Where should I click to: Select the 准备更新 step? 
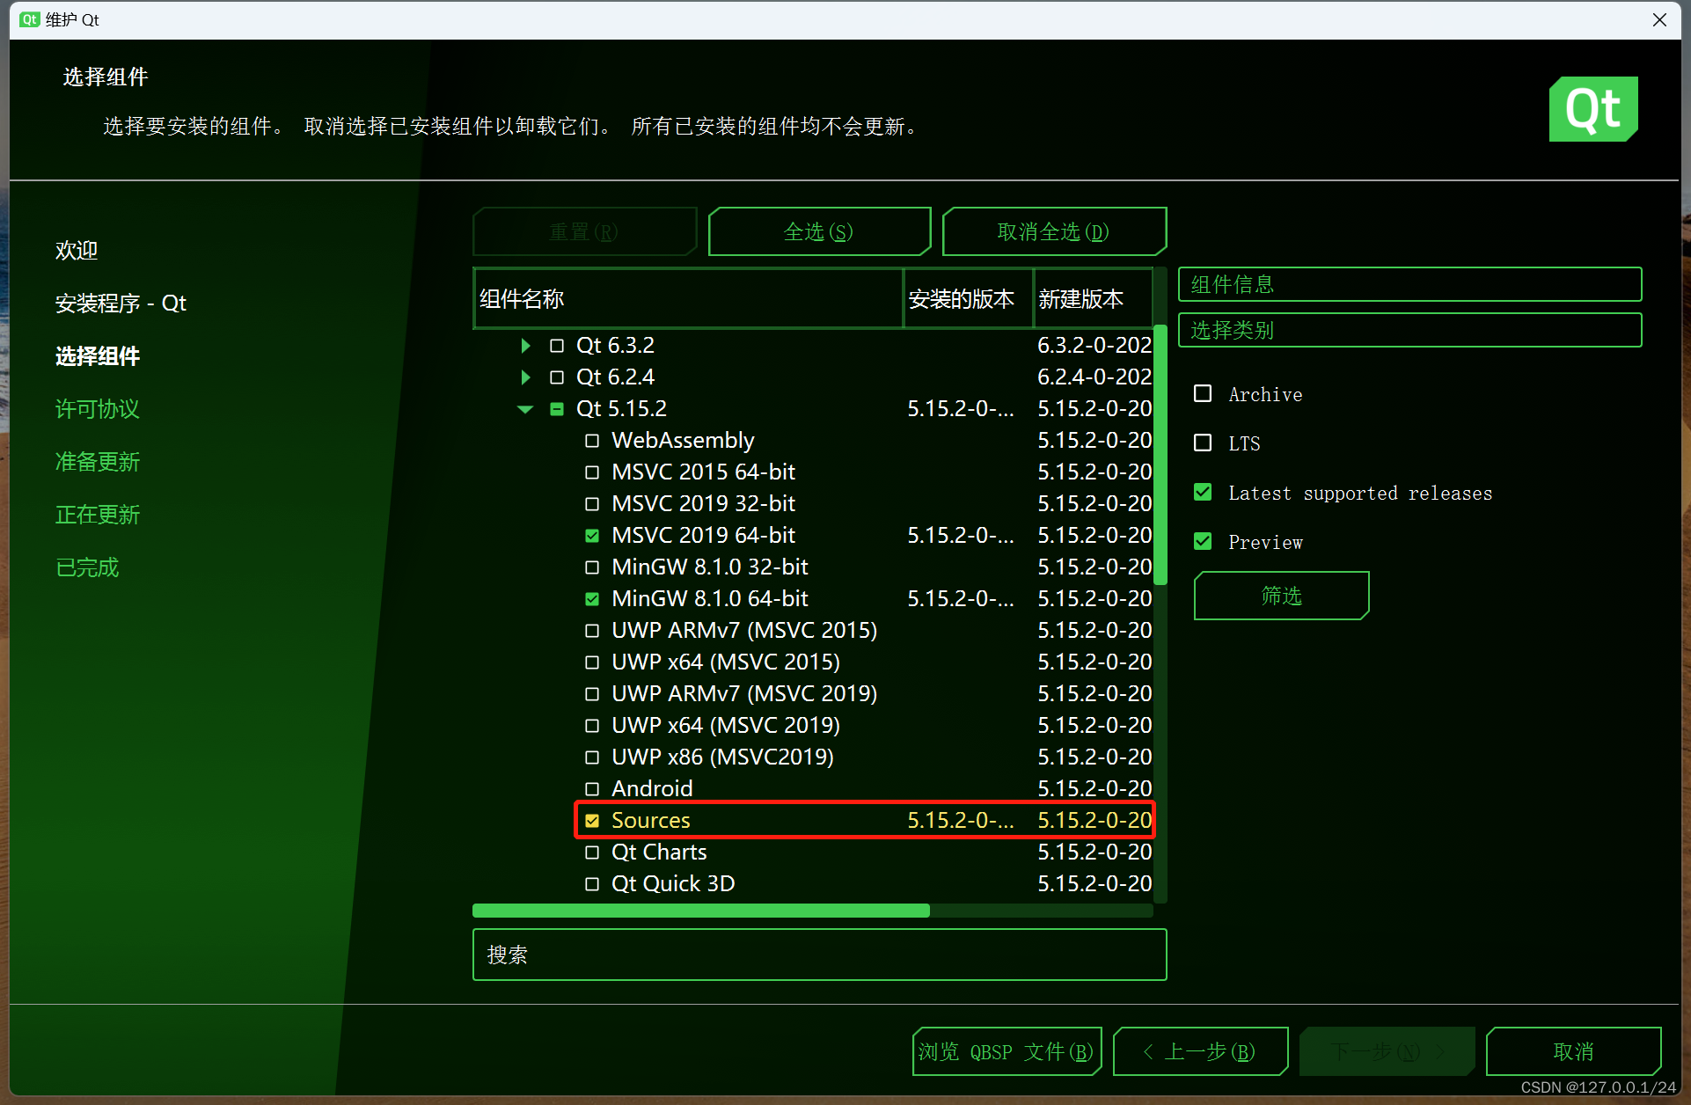pos(98,462)
